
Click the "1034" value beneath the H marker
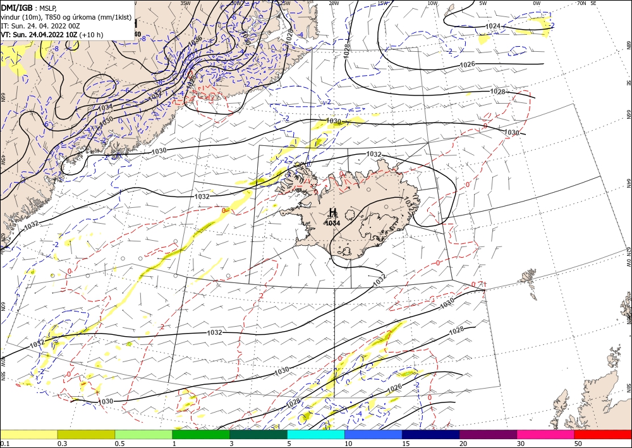point(333,223)
